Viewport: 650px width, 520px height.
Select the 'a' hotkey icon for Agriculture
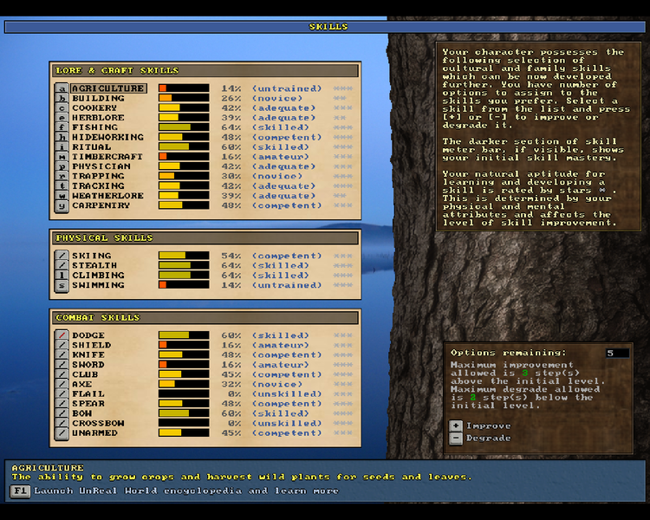(x=62, y=88)
